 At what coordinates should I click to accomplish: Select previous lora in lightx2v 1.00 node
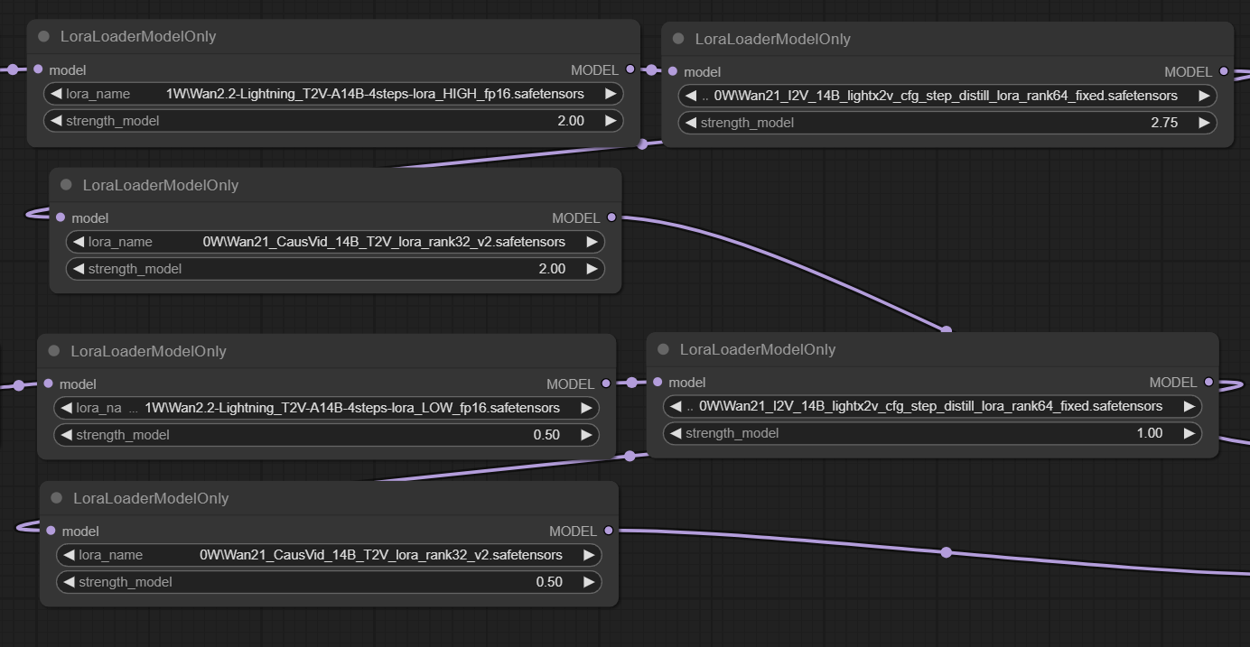(676, 406)
